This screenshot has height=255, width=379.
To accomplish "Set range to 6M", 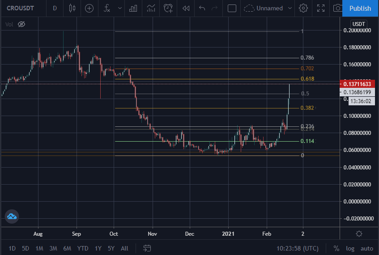I will click(x=67, y=248).
